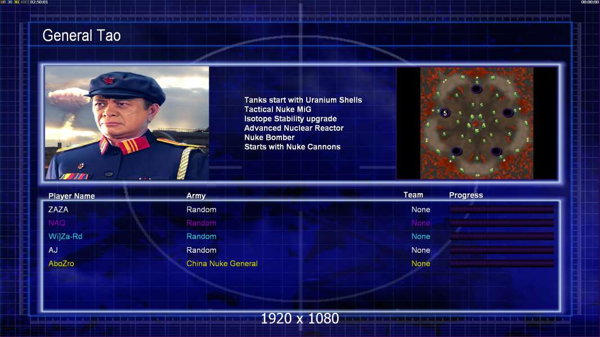This screenshot has height=337, width=600.
Task: Click the 00:00:00 timer at top-right
Action: (590, 2)
